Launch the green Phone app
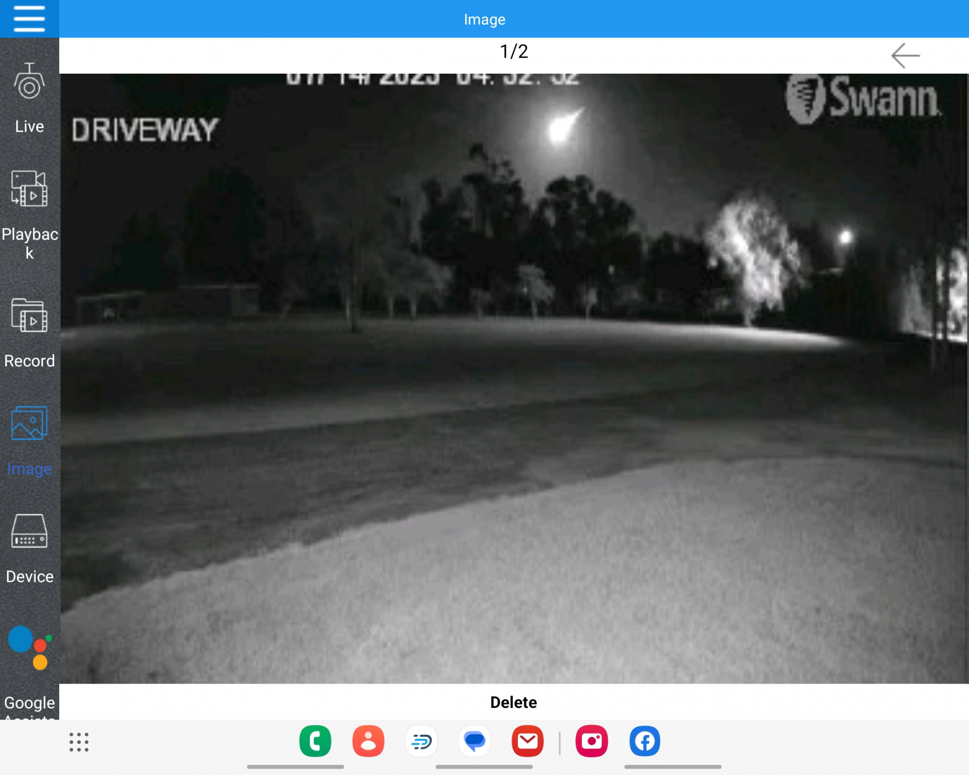Viewport: 969px width, 775px height. (x=315, y=741)
